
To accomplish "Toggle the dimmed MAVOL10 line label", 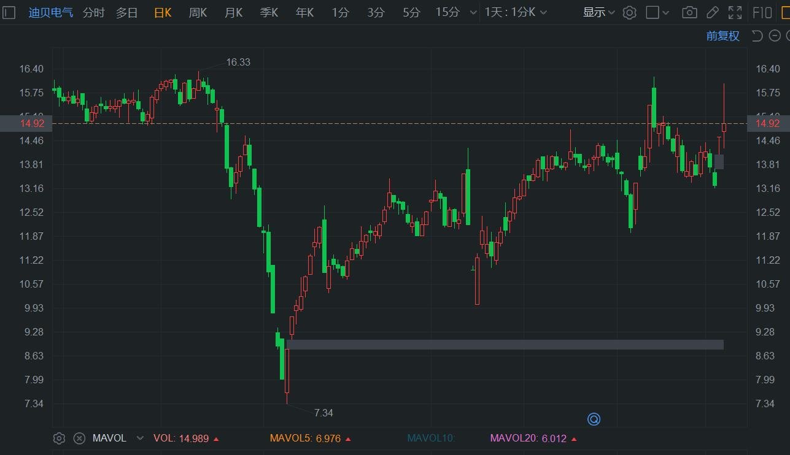I will [x=431, y=438].
